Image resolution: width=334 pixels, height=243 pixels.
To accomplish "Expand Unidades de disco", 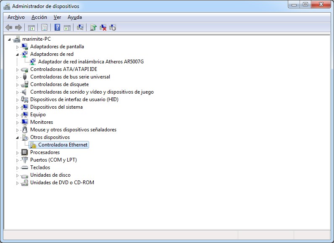I will [x=17, y=175].
